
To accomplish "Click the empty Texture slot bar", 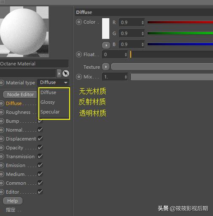I will click(x=162, y=67).
